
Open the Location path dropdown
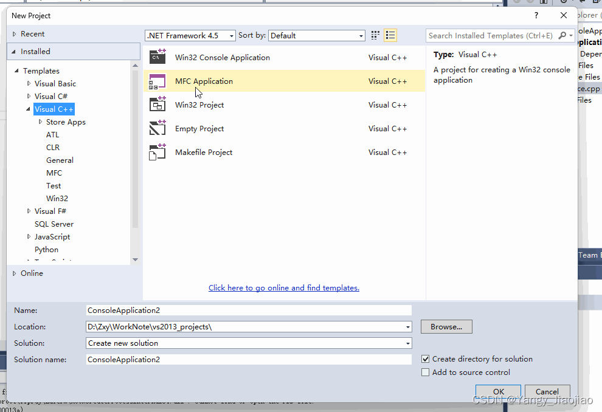(x=408, y=327)
